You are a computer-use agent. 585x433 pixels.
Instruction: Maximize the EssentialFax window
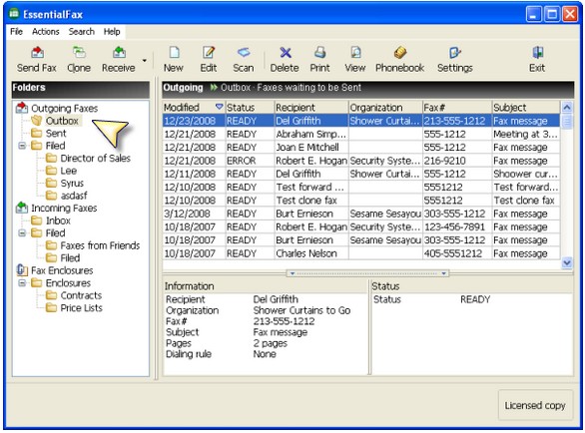coord(552,14)
